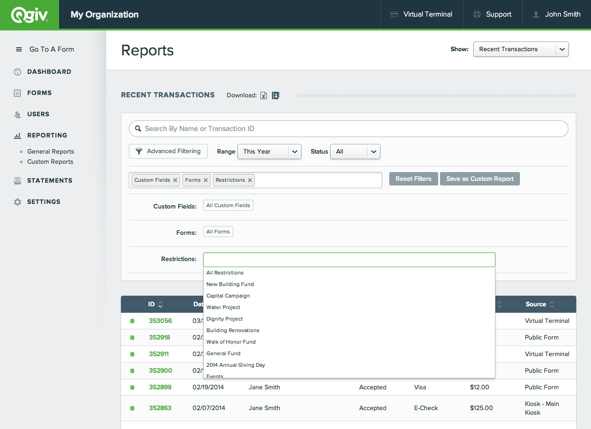The width and height of the screenshot is (591, 429).
Task: Remove the Forms filter tag
Action: coord(206,180)
